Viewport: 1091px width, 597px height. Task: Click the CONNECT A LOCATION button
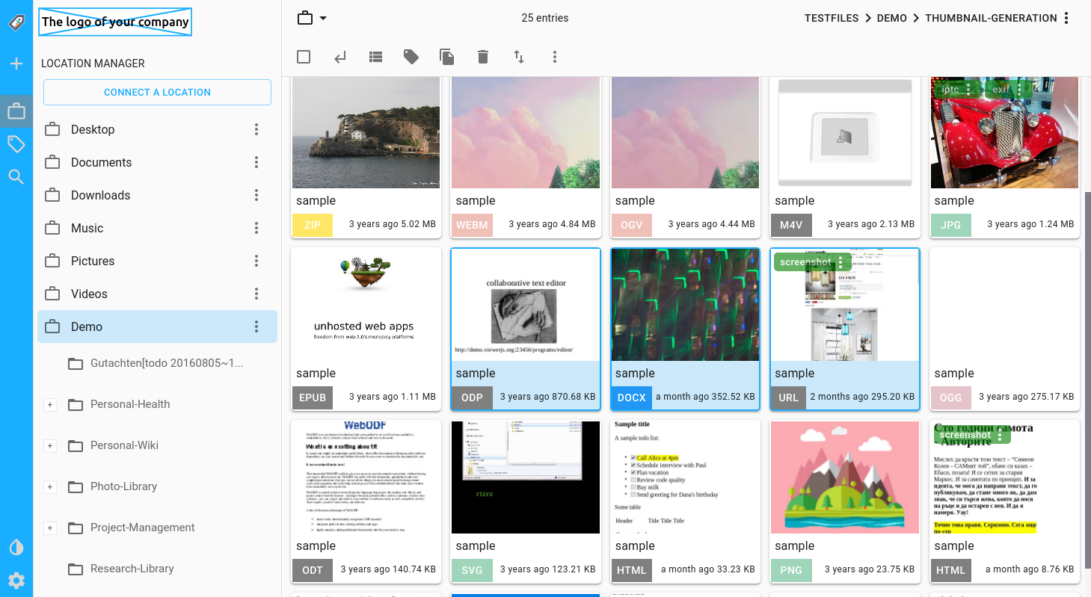click(x=157, y=92)
